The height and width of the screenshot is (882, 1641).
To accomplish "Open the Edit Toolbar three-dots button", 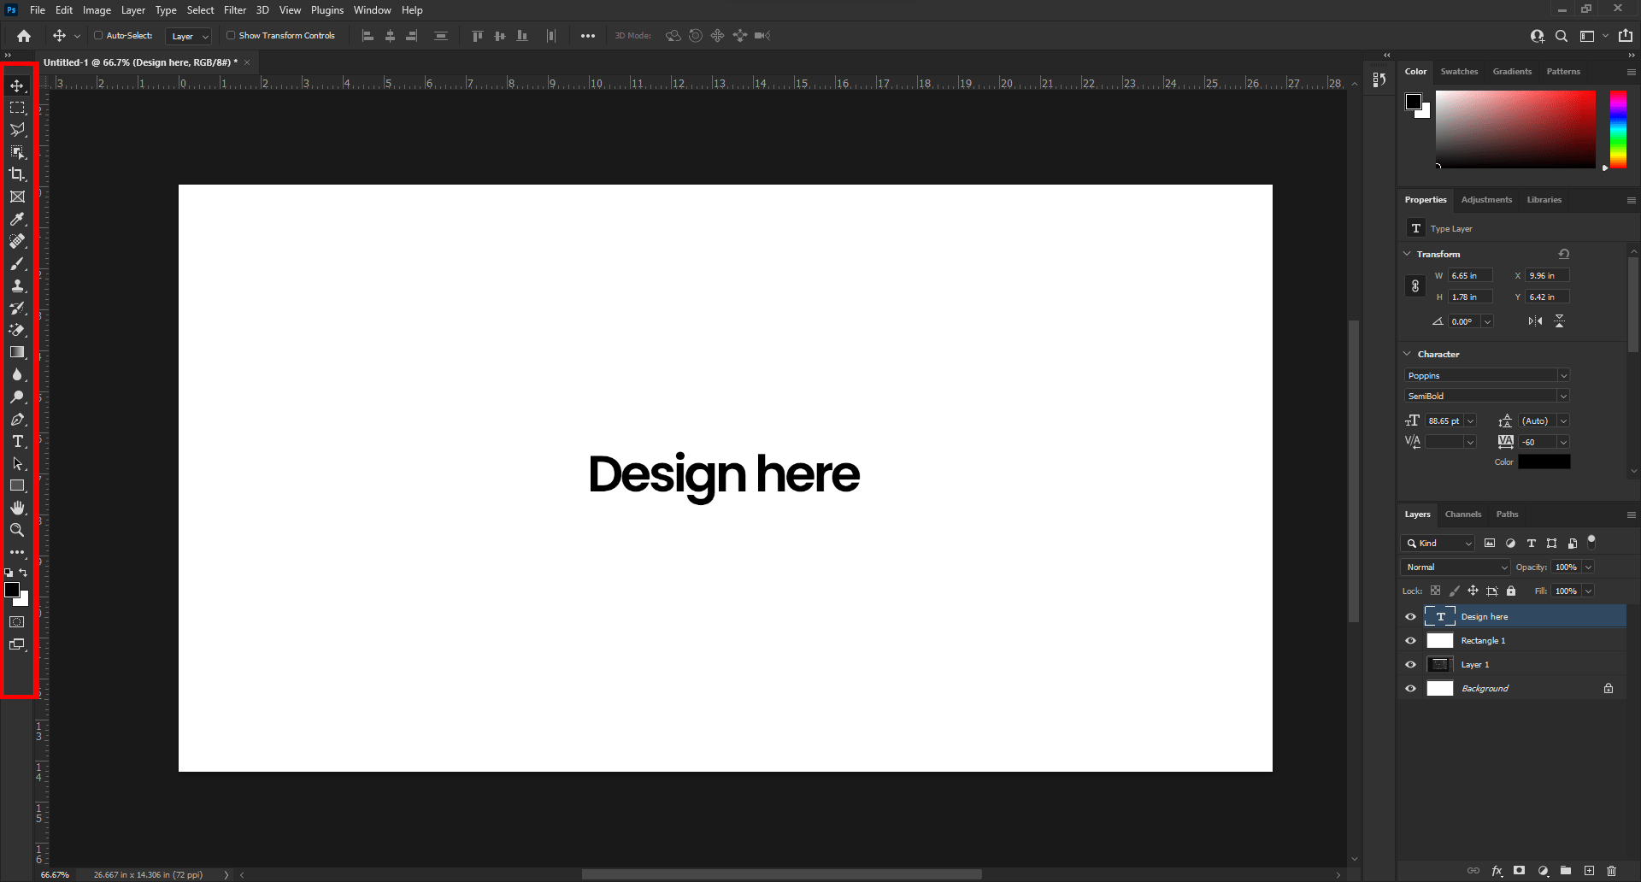I will click(x=17, y=552).
